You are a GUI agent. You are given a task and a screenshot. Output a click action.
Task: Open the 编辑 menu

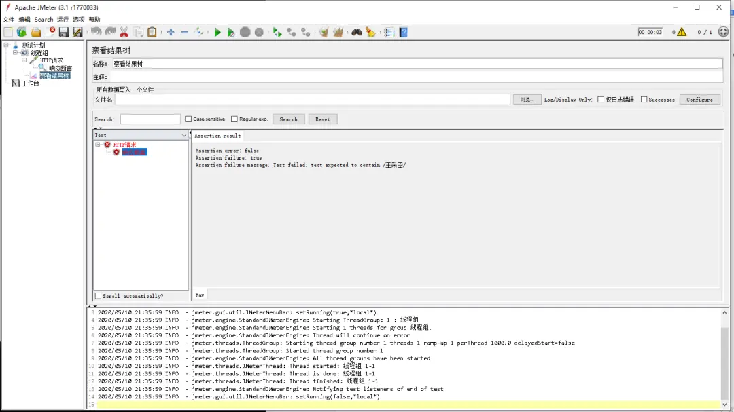coord(24,20)
